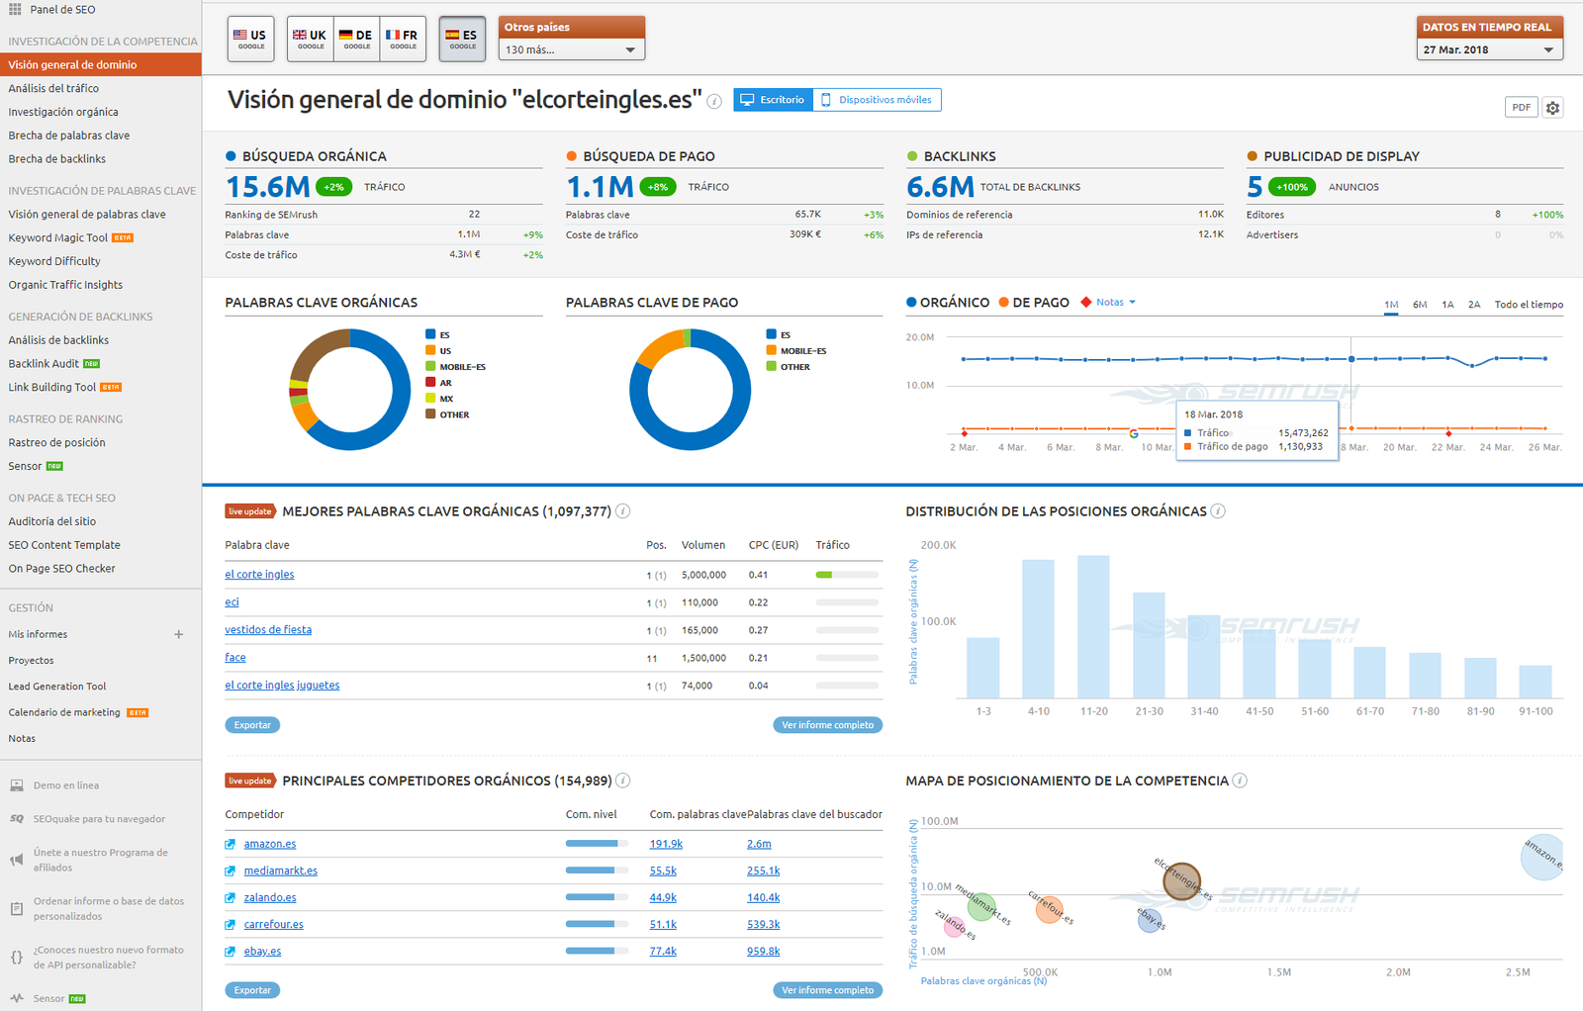Select the Demo en línea monitor icon

(x=16, y=784)
